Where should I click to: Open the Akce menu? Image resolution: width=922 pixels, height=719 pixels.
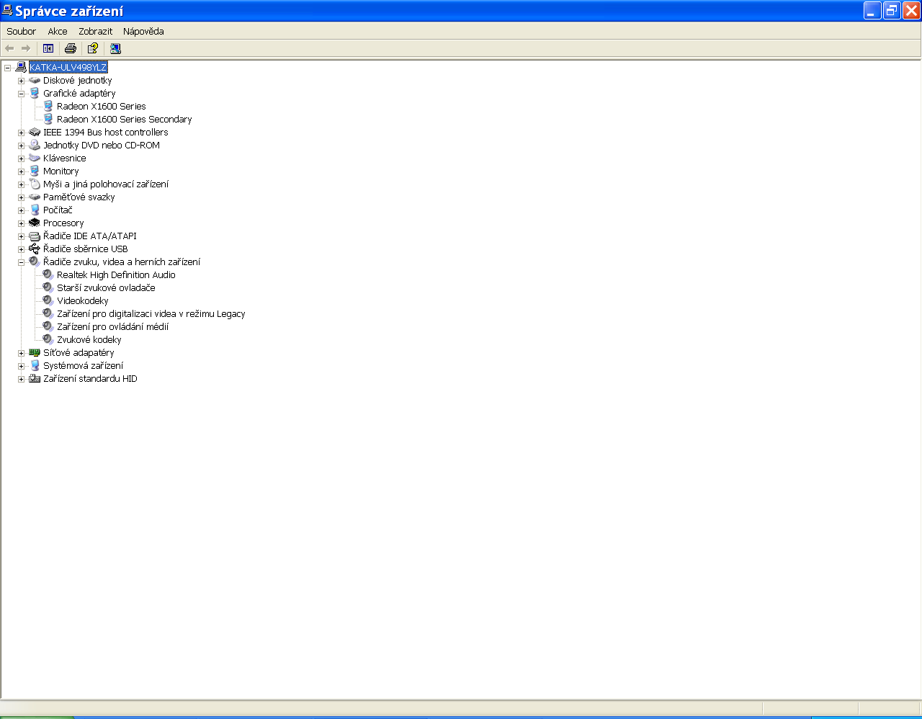point(58,31)
